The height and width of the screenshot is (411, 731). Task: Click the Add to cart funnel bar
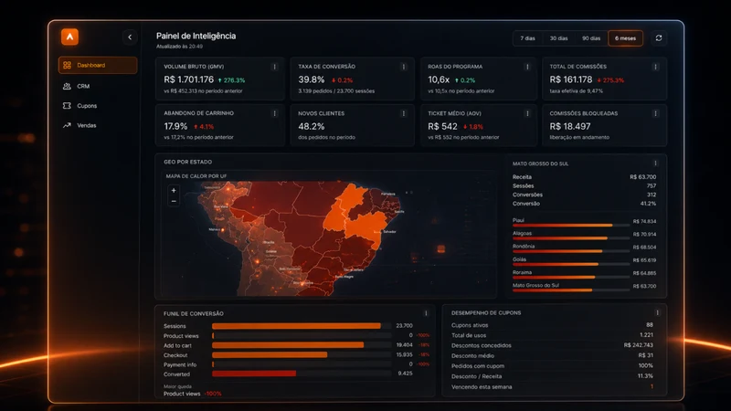[x=288, y=345]
